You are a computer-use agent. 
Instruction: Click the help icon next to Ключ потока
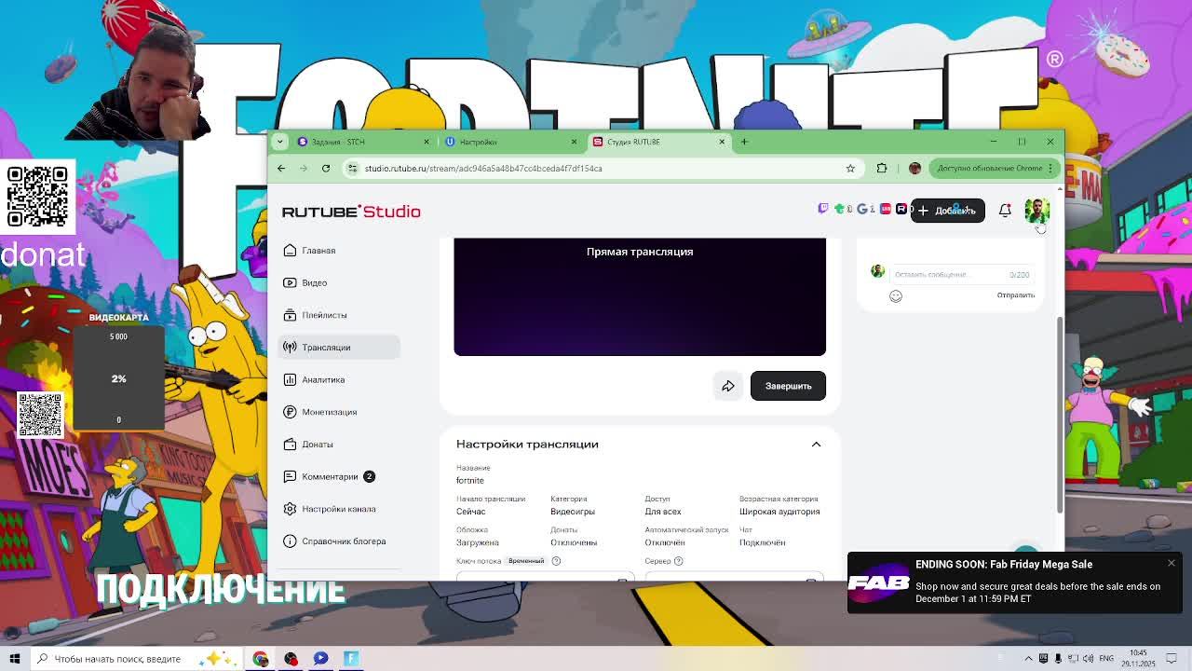[x=556, y=561]
